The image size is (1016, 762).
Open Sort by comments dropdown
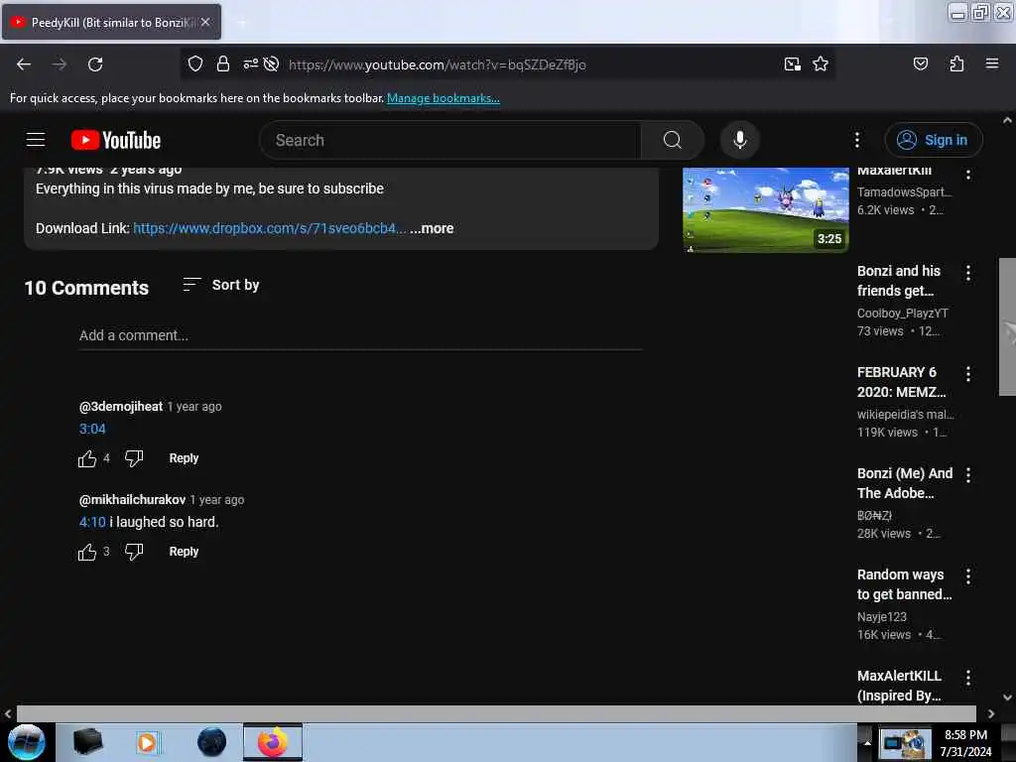click(221, 285)
